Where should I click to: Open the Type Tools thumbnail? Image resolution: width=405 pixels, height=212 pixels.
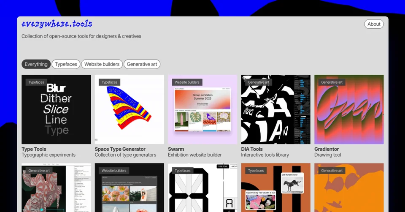click(56, 109)
